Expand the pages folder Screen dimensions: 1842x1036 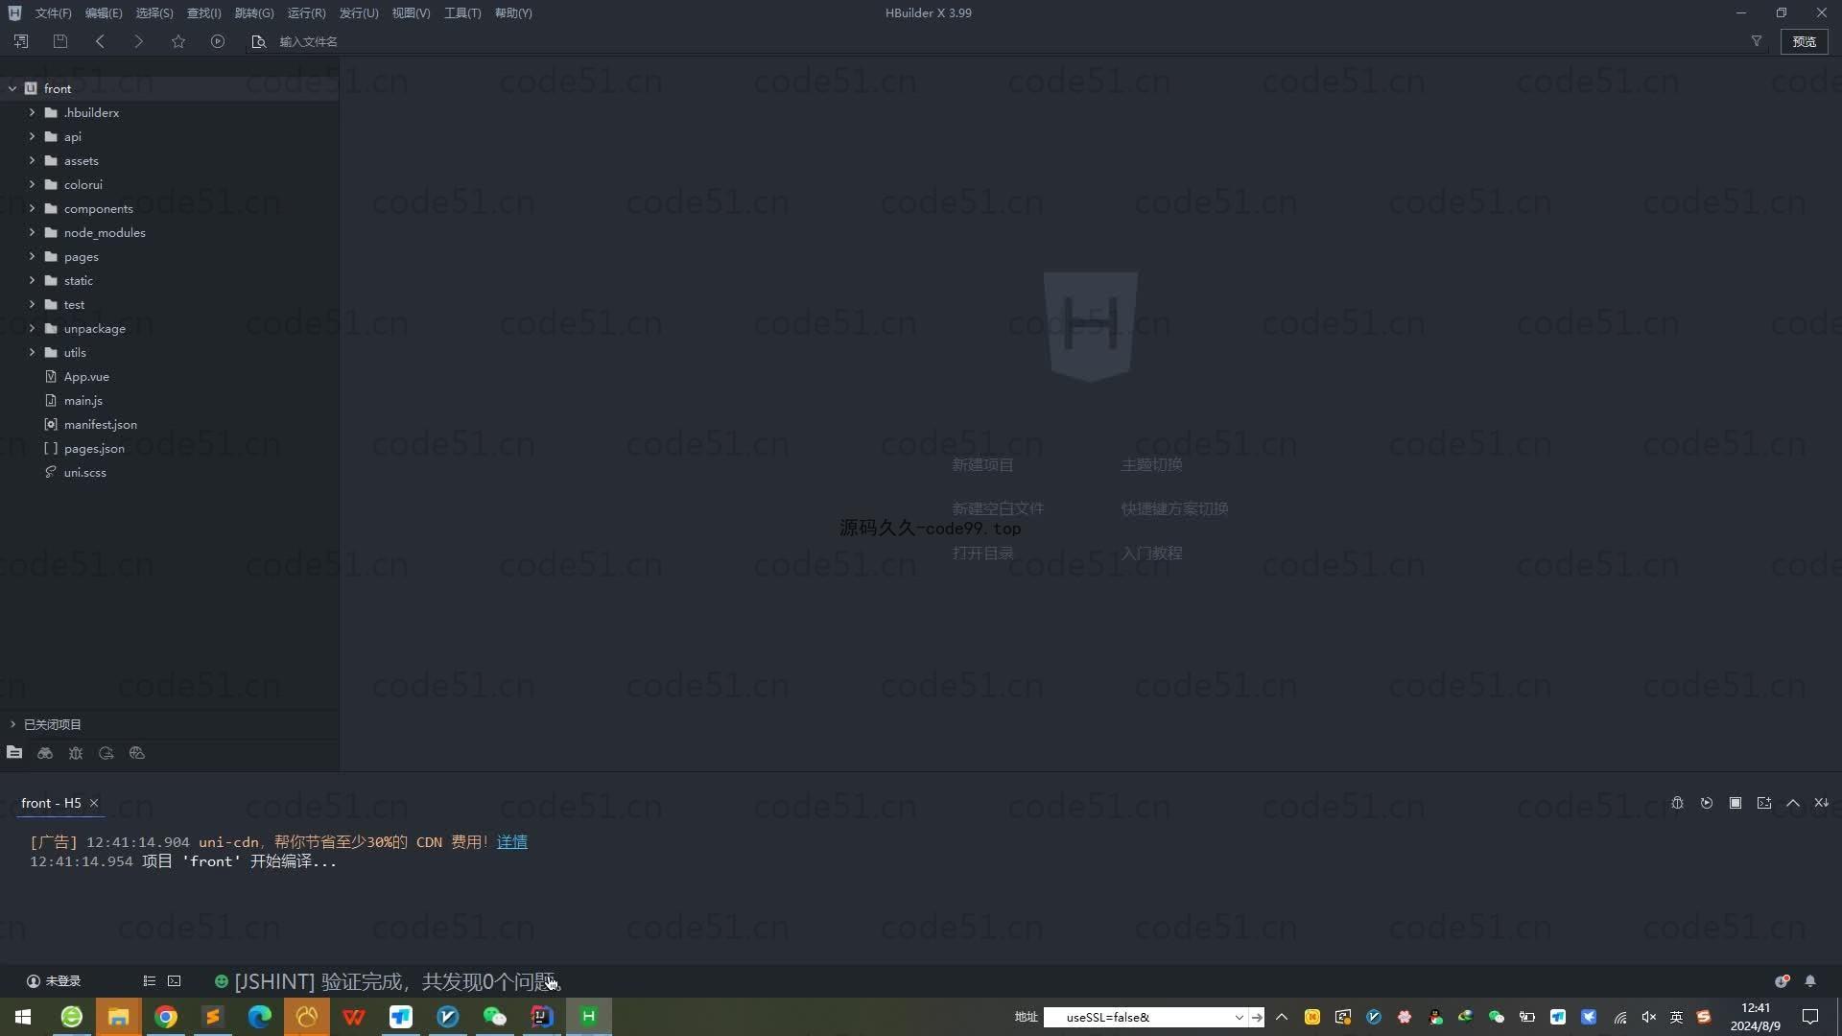pos(32,256)
